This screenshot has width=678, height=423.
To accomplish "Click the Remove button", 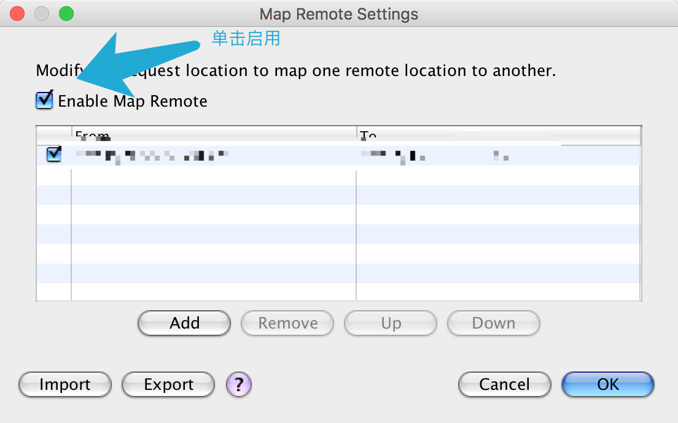I will point(287,323).
